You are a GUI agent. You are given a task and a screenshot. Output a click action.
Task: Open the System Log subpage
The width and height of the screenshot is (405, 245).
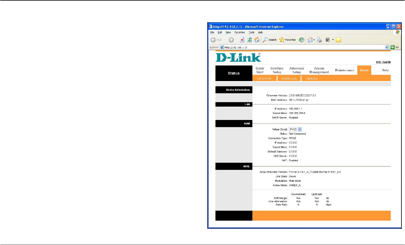click(x=289, y=78)
